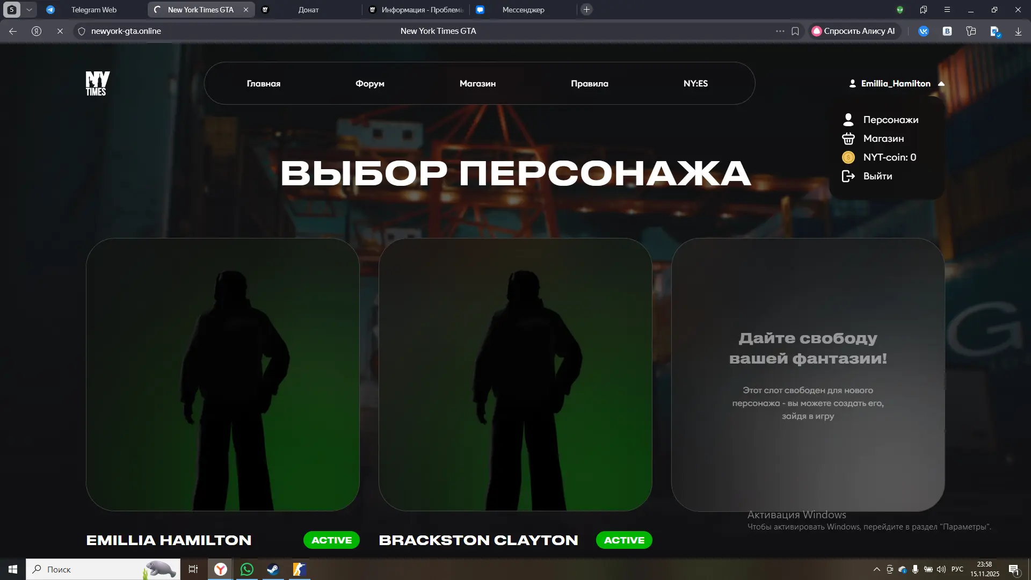Screen dimensions: 1031x580
Task: Open the three-dots more options menu
Action: point(780,31)
